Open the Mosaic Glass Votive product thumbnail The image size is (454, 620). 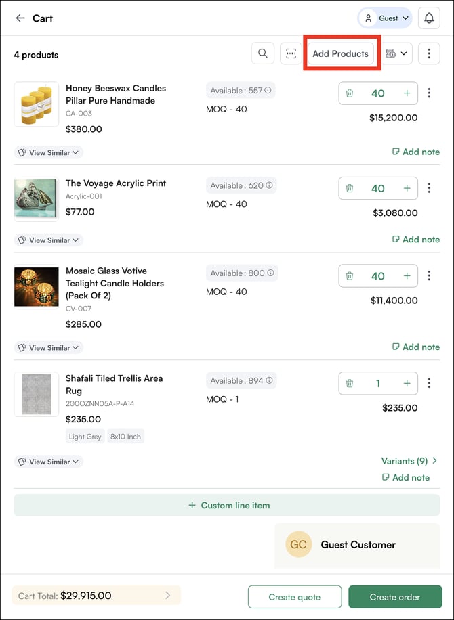coord(37,287)
